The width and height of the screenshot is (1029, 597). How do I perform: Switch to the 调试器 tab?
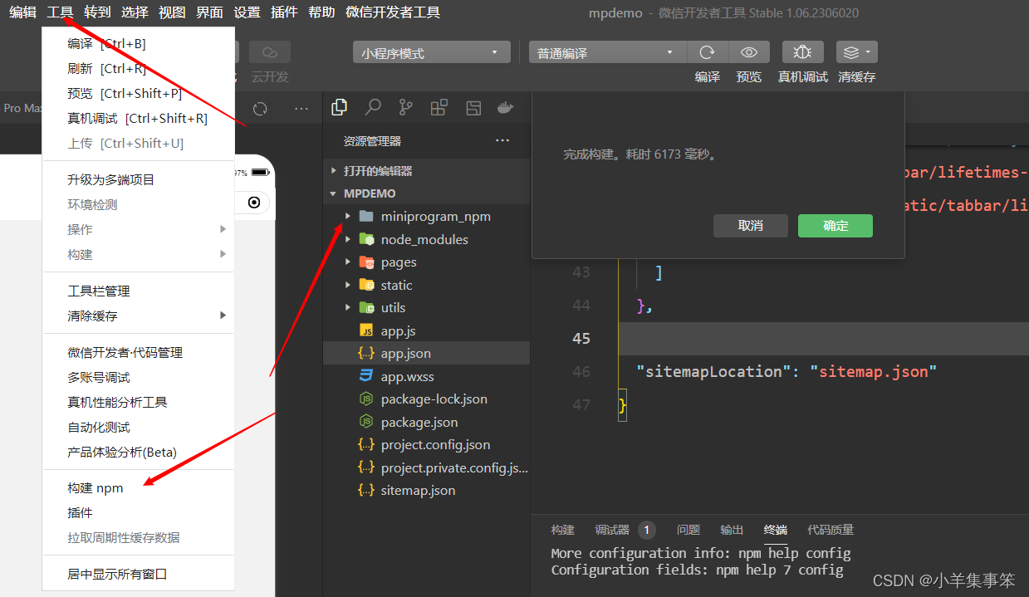pos(612,530)
